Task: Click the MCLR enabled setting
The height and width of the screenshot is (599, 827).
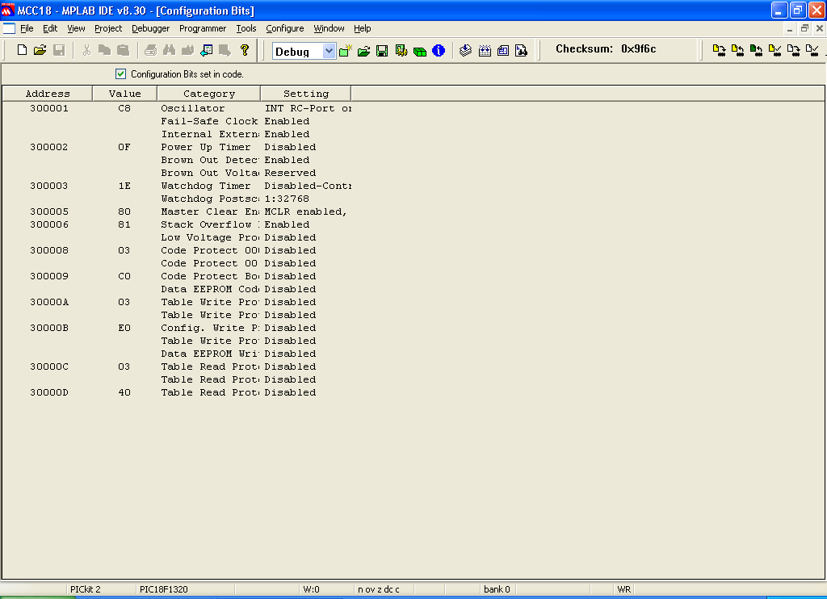Action: pos(306,212)
